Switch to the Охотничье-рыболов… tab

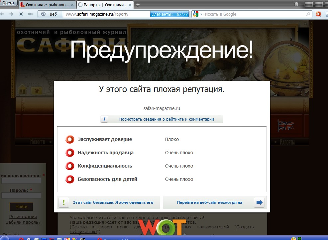[x=47, y=5]
